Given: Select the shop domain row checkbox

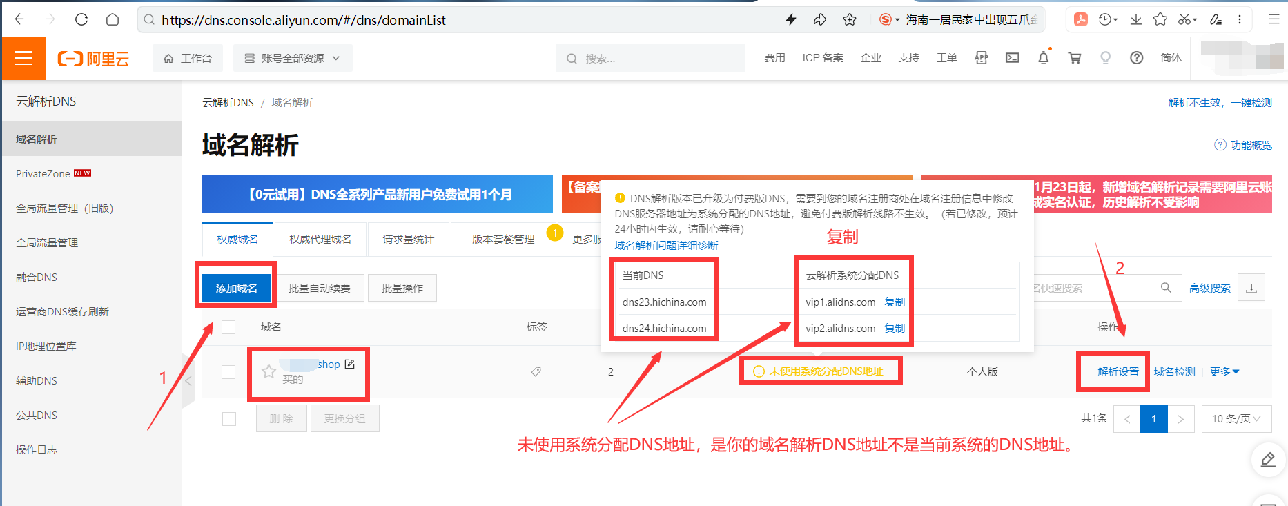Looking at the screenshot, I should [228, 372].
